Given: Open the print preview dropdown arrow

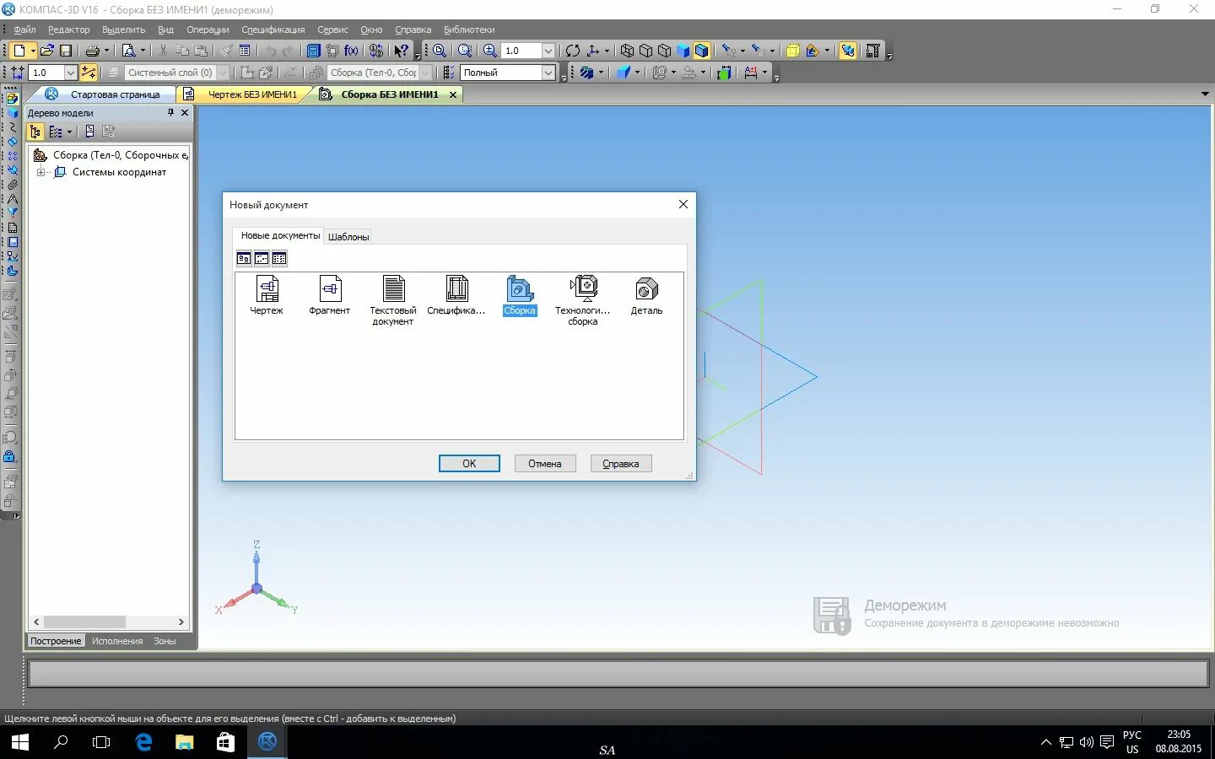Looking at the screenshot, I should pos(143,51).
